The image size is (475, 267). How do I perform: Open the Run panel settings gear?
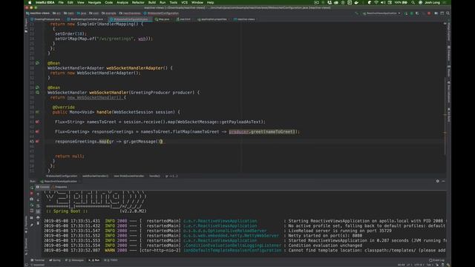437,181
